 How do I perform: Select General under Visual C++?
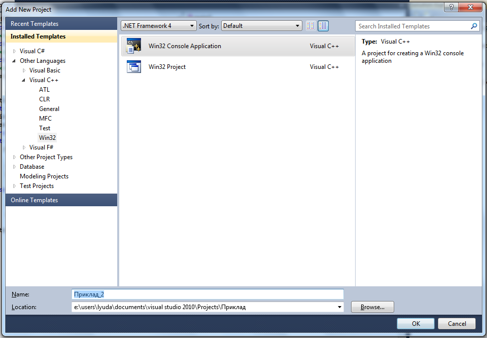[x=49, y=108]
